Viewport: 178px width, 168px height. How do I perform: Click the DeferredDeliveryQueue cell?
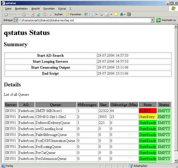point(56,123)
